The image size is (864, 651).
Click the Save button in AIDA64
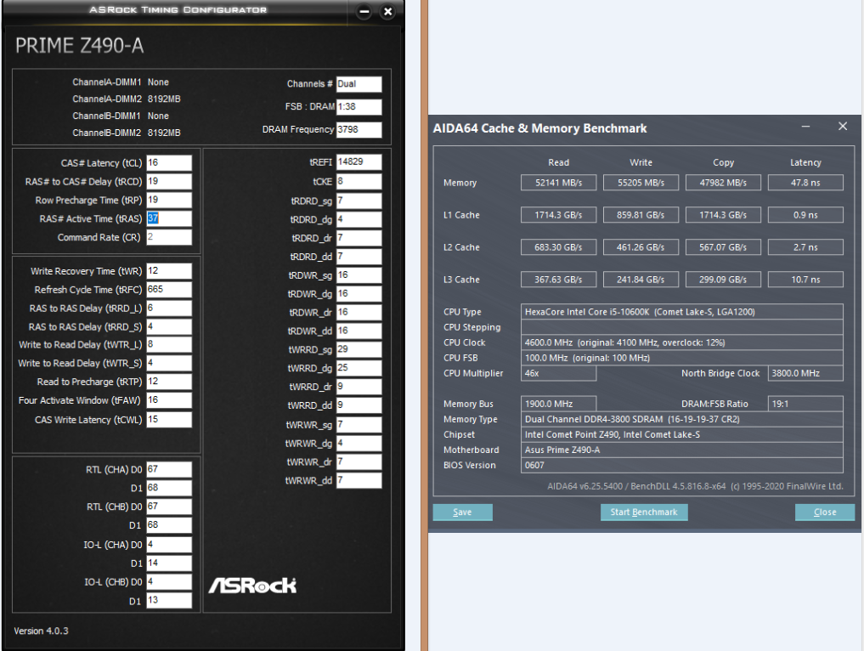(x=462, y=512)
